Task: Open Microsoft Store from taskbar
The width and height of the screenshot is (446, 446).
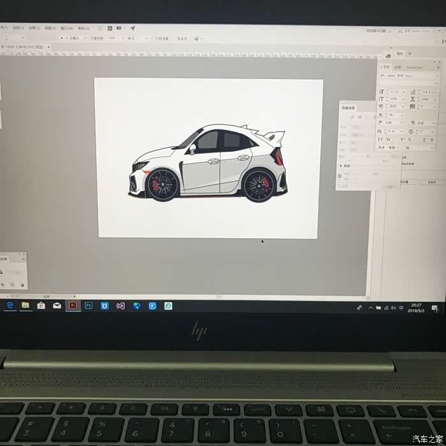Action: point(41,306)
